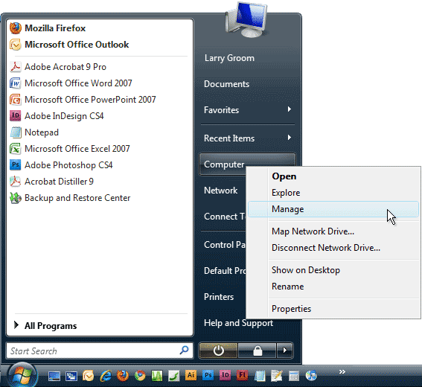Lock the computer with the padlock button
Image resolution: width=422 pixels, height=387 pixels.
(258, 351)
